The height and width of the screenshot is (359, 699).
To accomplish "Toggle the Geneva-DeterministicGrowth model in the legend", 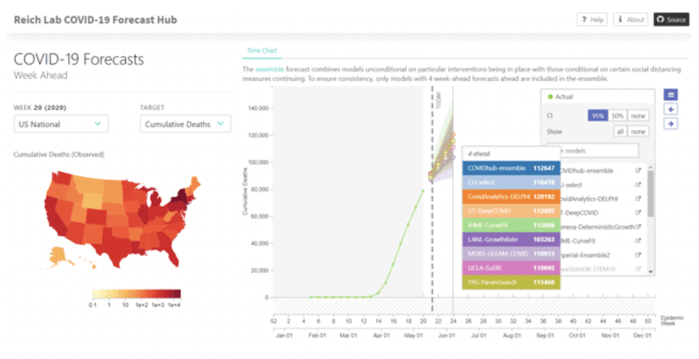I will 598,227.
